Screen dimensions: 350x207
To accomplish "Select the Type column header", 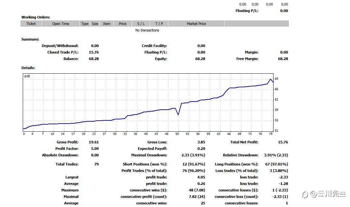I will [x=84, y=24].
